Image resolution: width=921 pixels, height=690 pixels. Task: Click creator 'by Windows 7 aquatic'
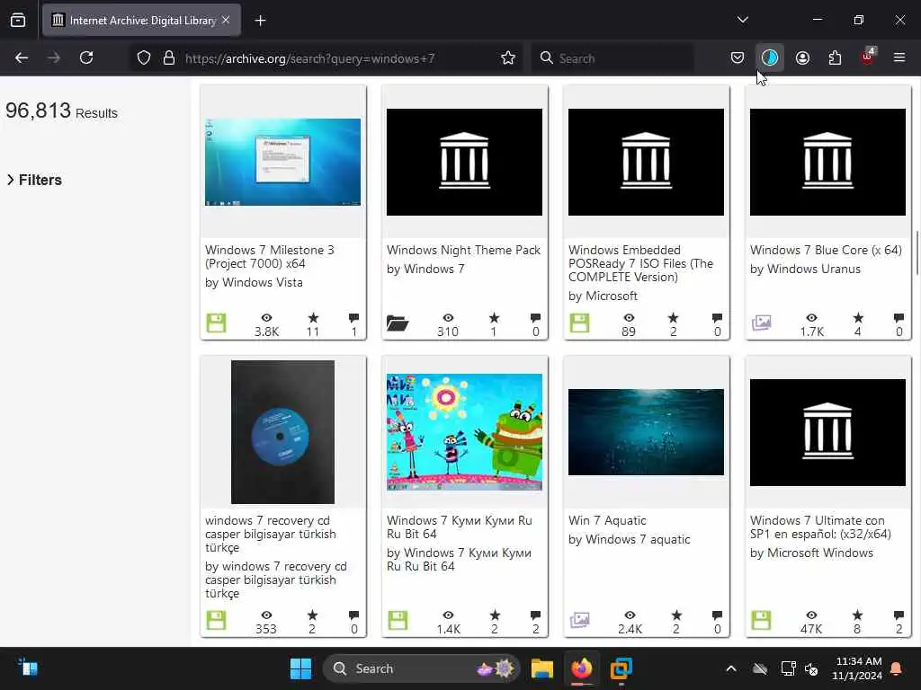click(629, 539)
